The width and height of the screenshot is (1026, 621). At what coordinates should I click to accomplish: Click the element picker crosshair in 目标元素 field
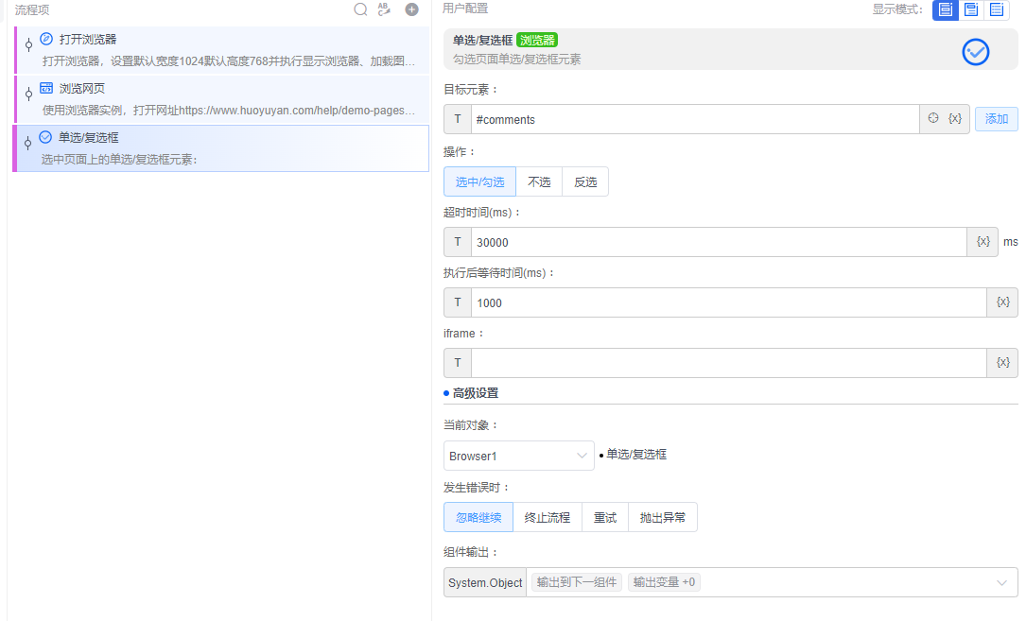tap(933, 119)
